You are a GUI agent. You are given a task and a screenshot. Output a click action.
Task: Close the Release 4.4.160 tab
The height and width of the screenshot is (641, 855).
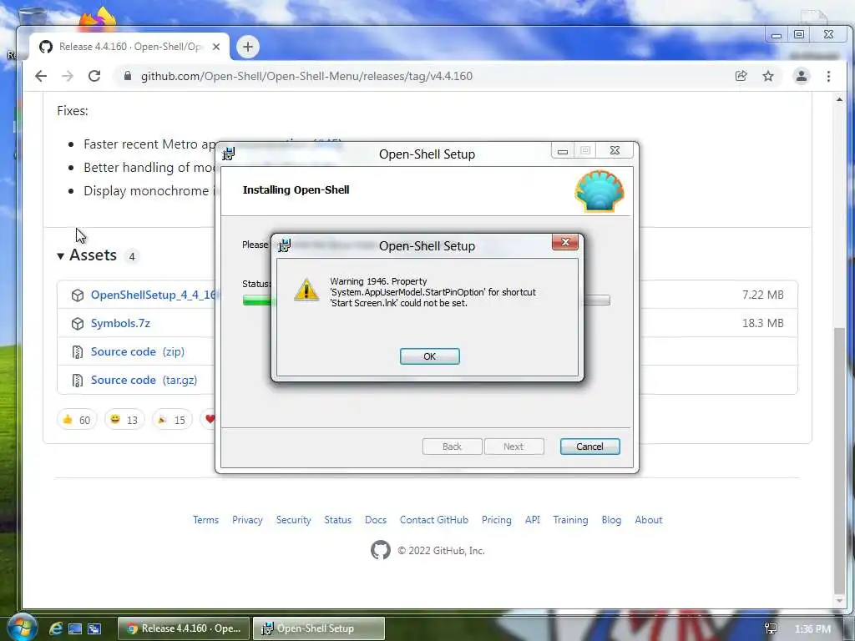pos(216,47)
